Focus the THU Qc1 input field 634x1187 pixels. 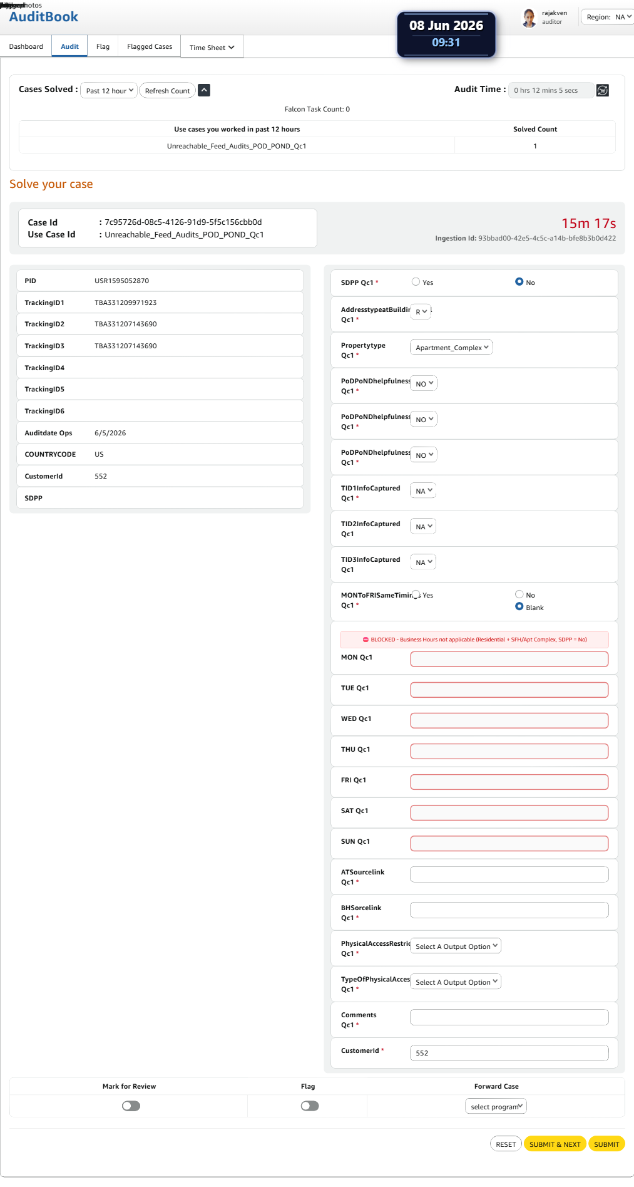click(509, 751)
